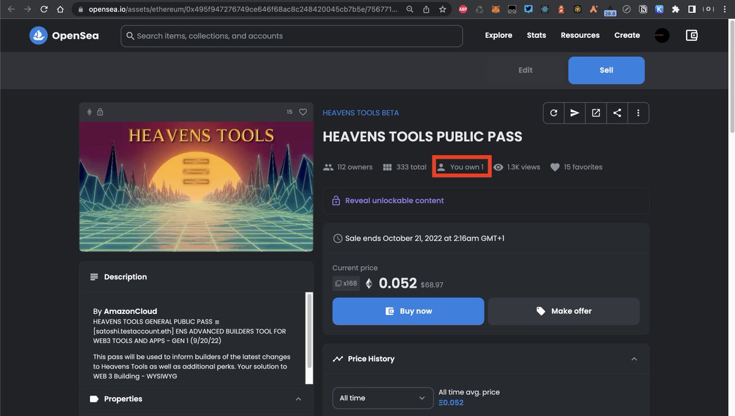Click the blue Sell button
Screen dimensions: 735x416
coord(606,70)
